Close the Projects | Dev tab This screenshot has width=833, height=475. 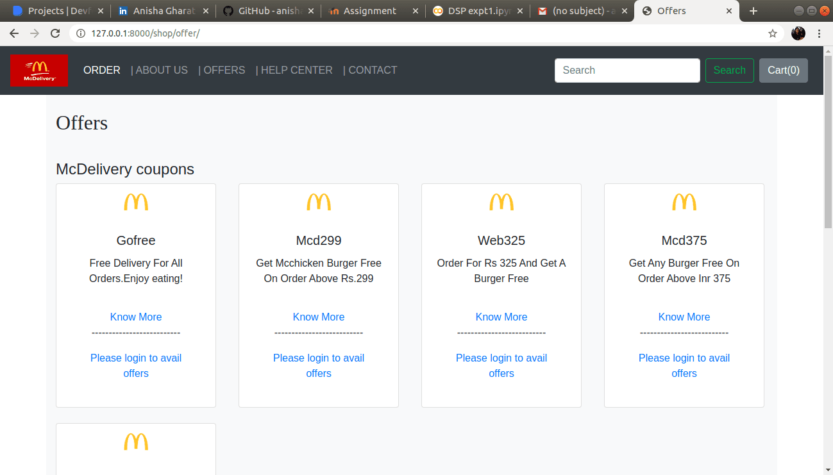(x=101, y=11)
